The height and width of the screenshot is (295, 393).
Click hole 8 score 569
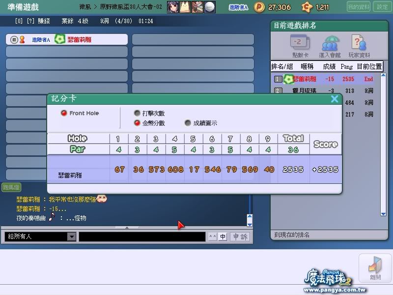[250, 170]
